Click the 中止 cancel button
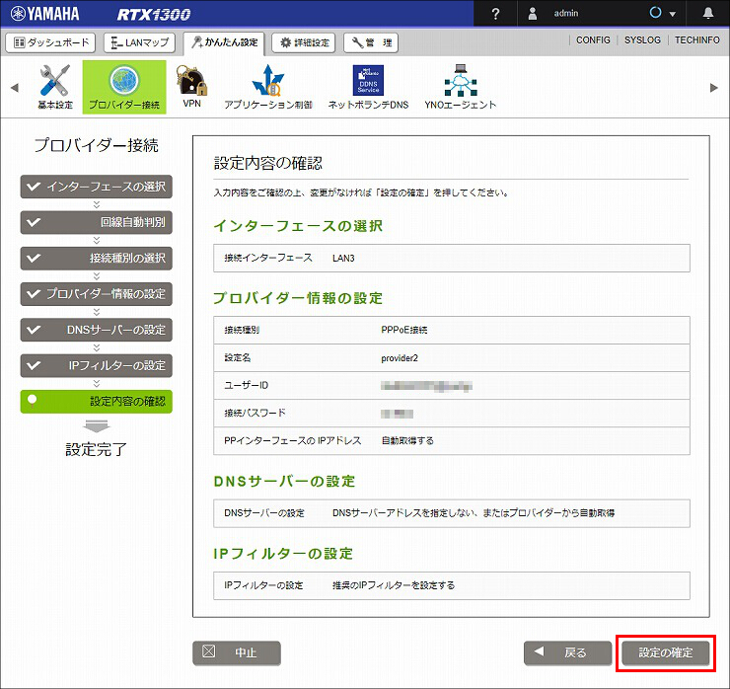The width and height of the screenshot is (730, 689). pos(237,652)
